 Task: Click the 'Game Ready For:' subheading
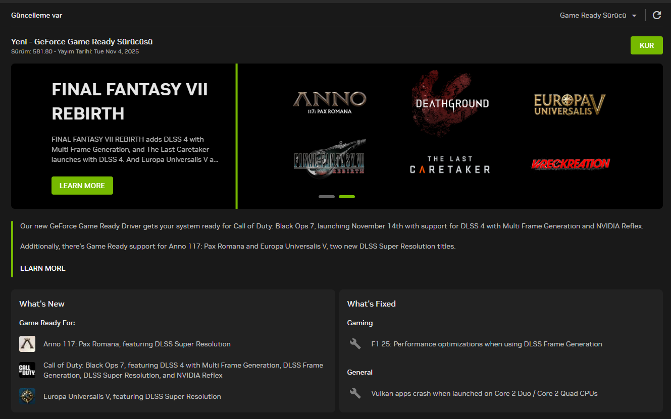47,323
